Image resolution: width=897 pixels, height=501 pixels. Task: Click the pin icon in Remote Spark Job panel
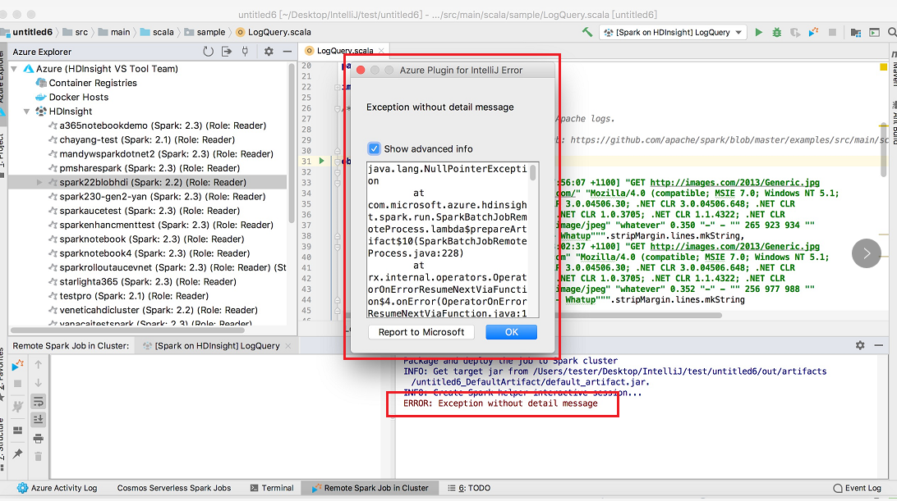[x=17, y=452]
